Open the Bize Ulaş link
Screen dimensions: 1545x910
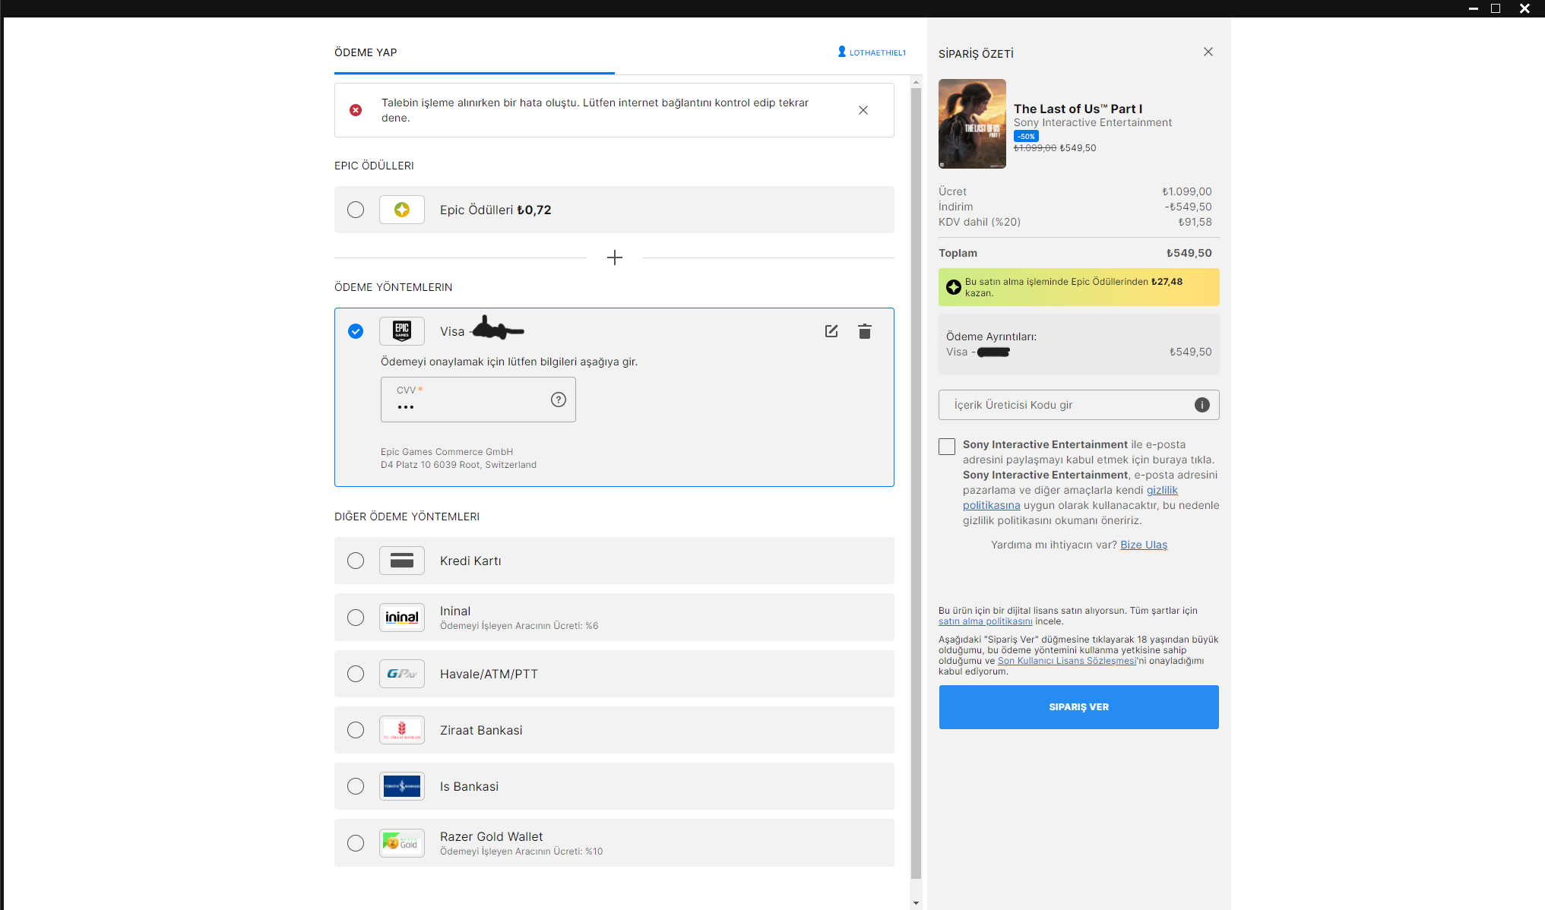click(x=1143, y=545)
